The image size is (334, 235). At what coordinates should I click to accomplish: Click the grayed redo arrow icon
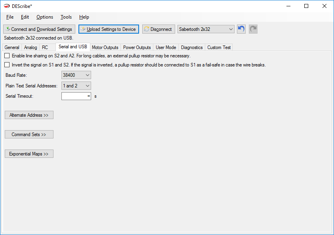(x=253, y=29)
